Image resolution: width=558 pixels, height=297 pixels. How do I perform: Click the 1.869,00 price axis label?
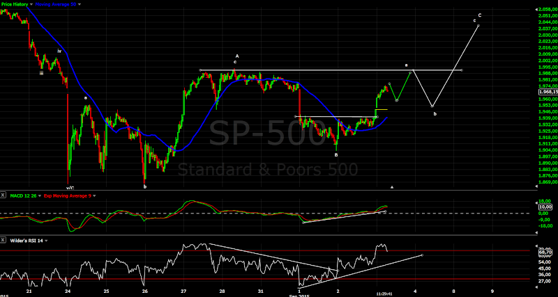[x=548, y=182]
